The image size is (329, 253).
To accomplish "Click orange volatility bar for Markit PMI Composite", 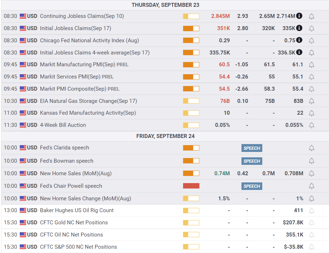I will tap(191, 89).
